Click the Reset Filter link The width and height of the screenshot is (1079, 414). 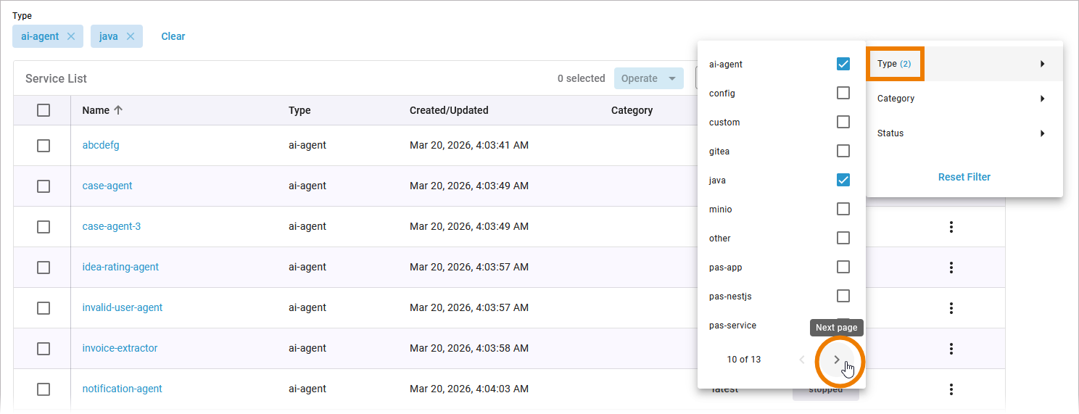[964, 177]
